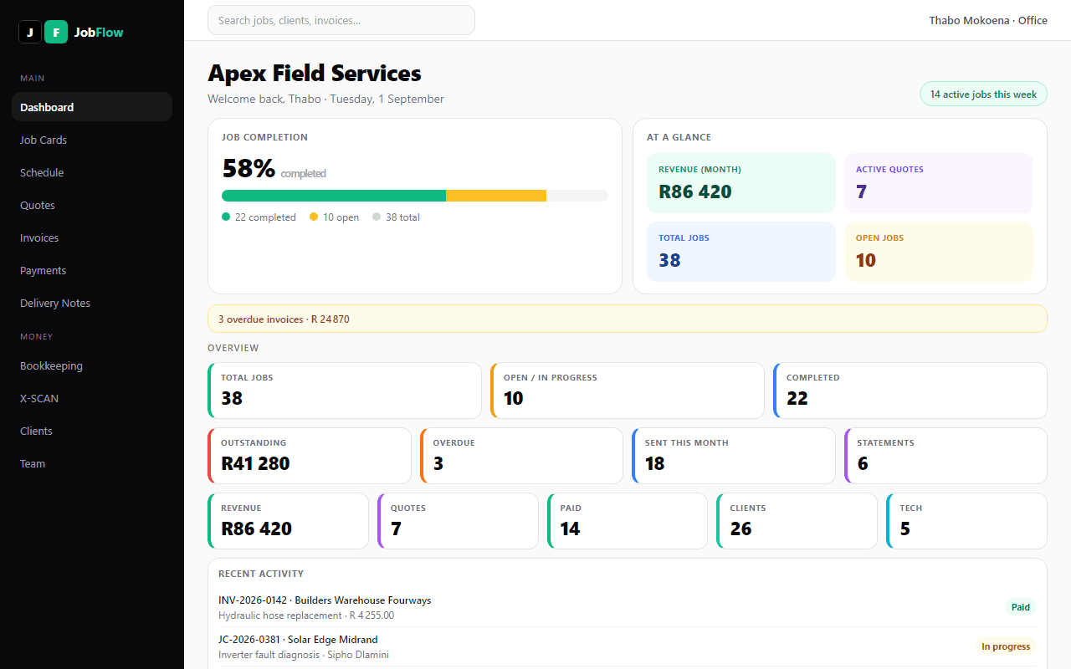This screenshot has height=669, width=1071.
Task: Select the Open Jobs tile
Action: pos(939,252)
